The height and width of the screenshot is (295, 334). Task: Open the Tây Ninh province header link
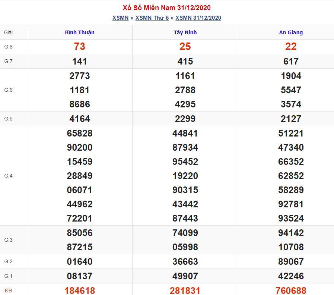(185, 32)
